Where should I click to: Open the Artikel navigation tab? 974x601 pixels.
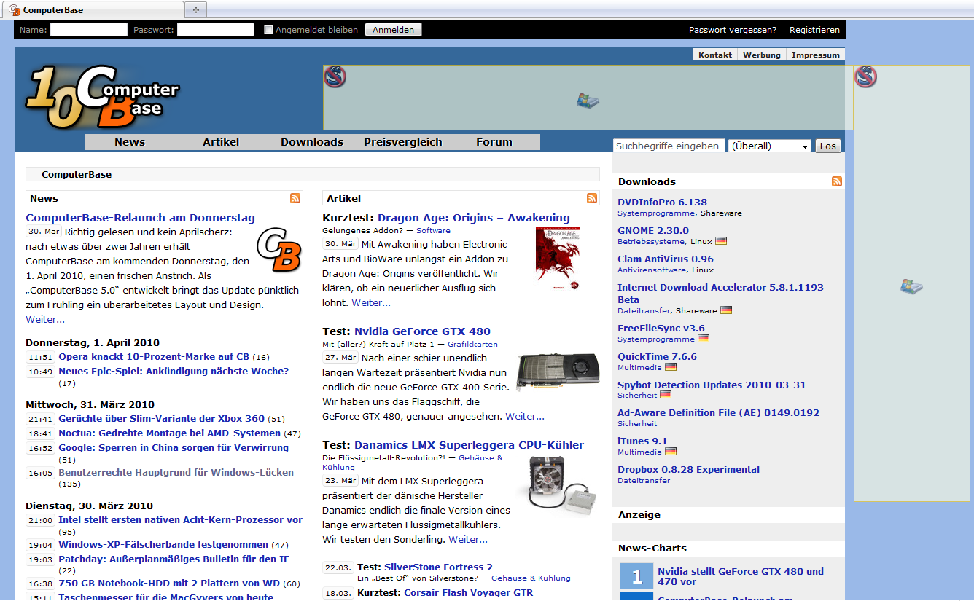tap(221, 142)
